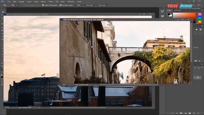Open the Color panel flyout menu
Screen dimensions: 204x115
(x=202, y=10)
